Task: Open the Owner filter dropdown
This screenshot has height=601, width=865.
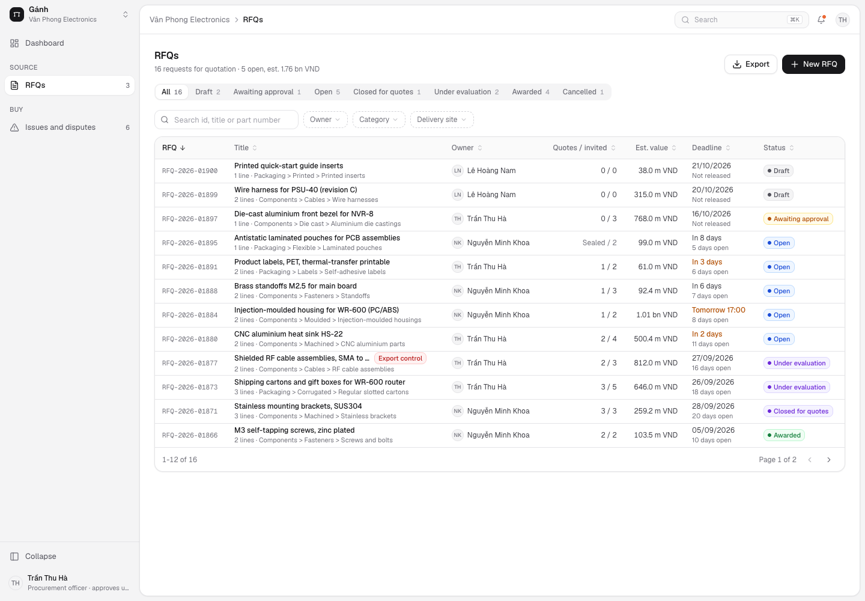Action: pos(326,120)
